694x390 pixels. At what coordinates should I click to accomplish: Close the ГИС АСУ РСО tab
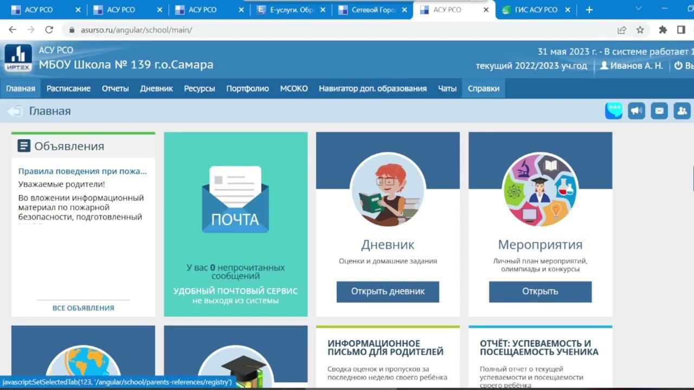click(568, 10)
